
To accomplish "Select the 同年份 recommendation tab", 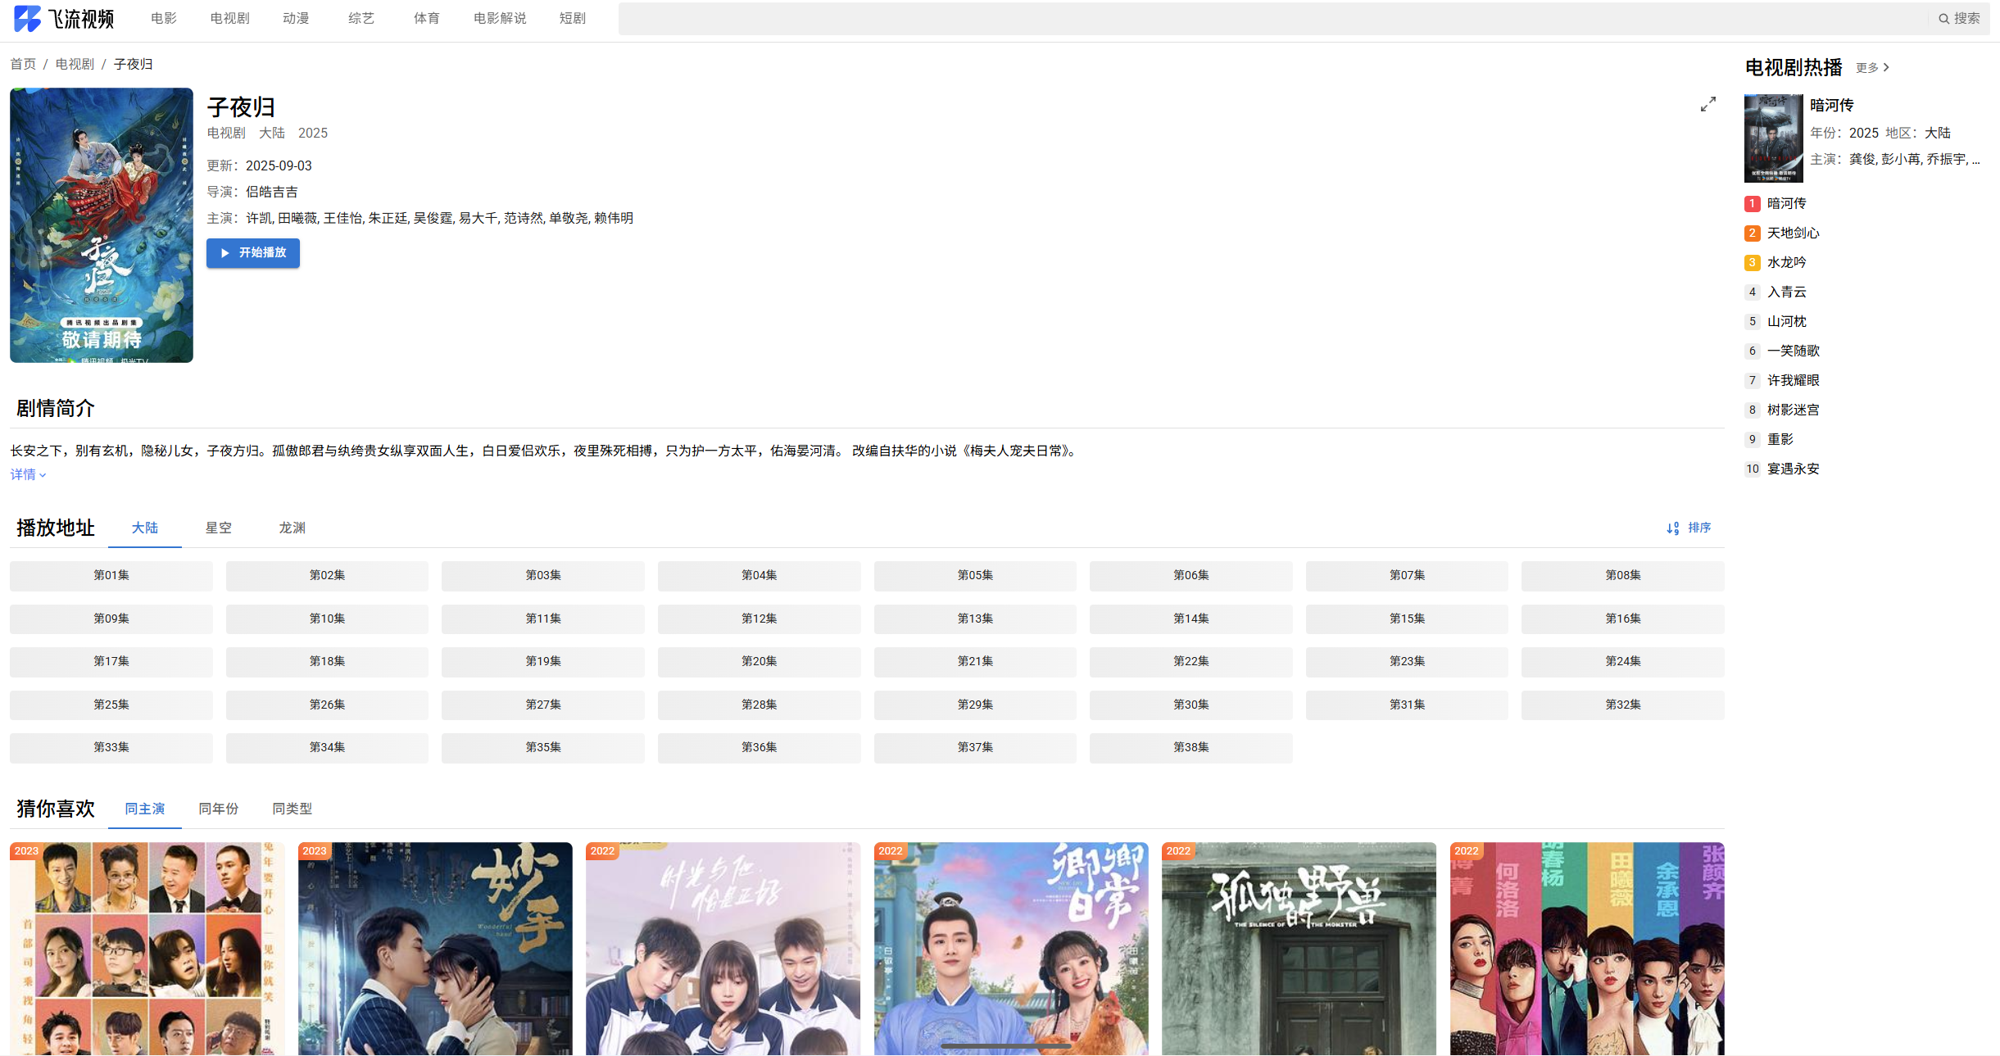I will 218,809.
